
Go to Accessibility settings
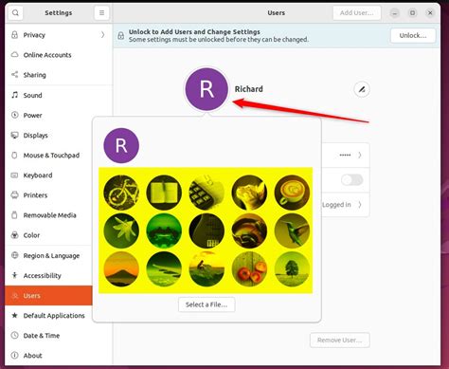tap(49, 275)
